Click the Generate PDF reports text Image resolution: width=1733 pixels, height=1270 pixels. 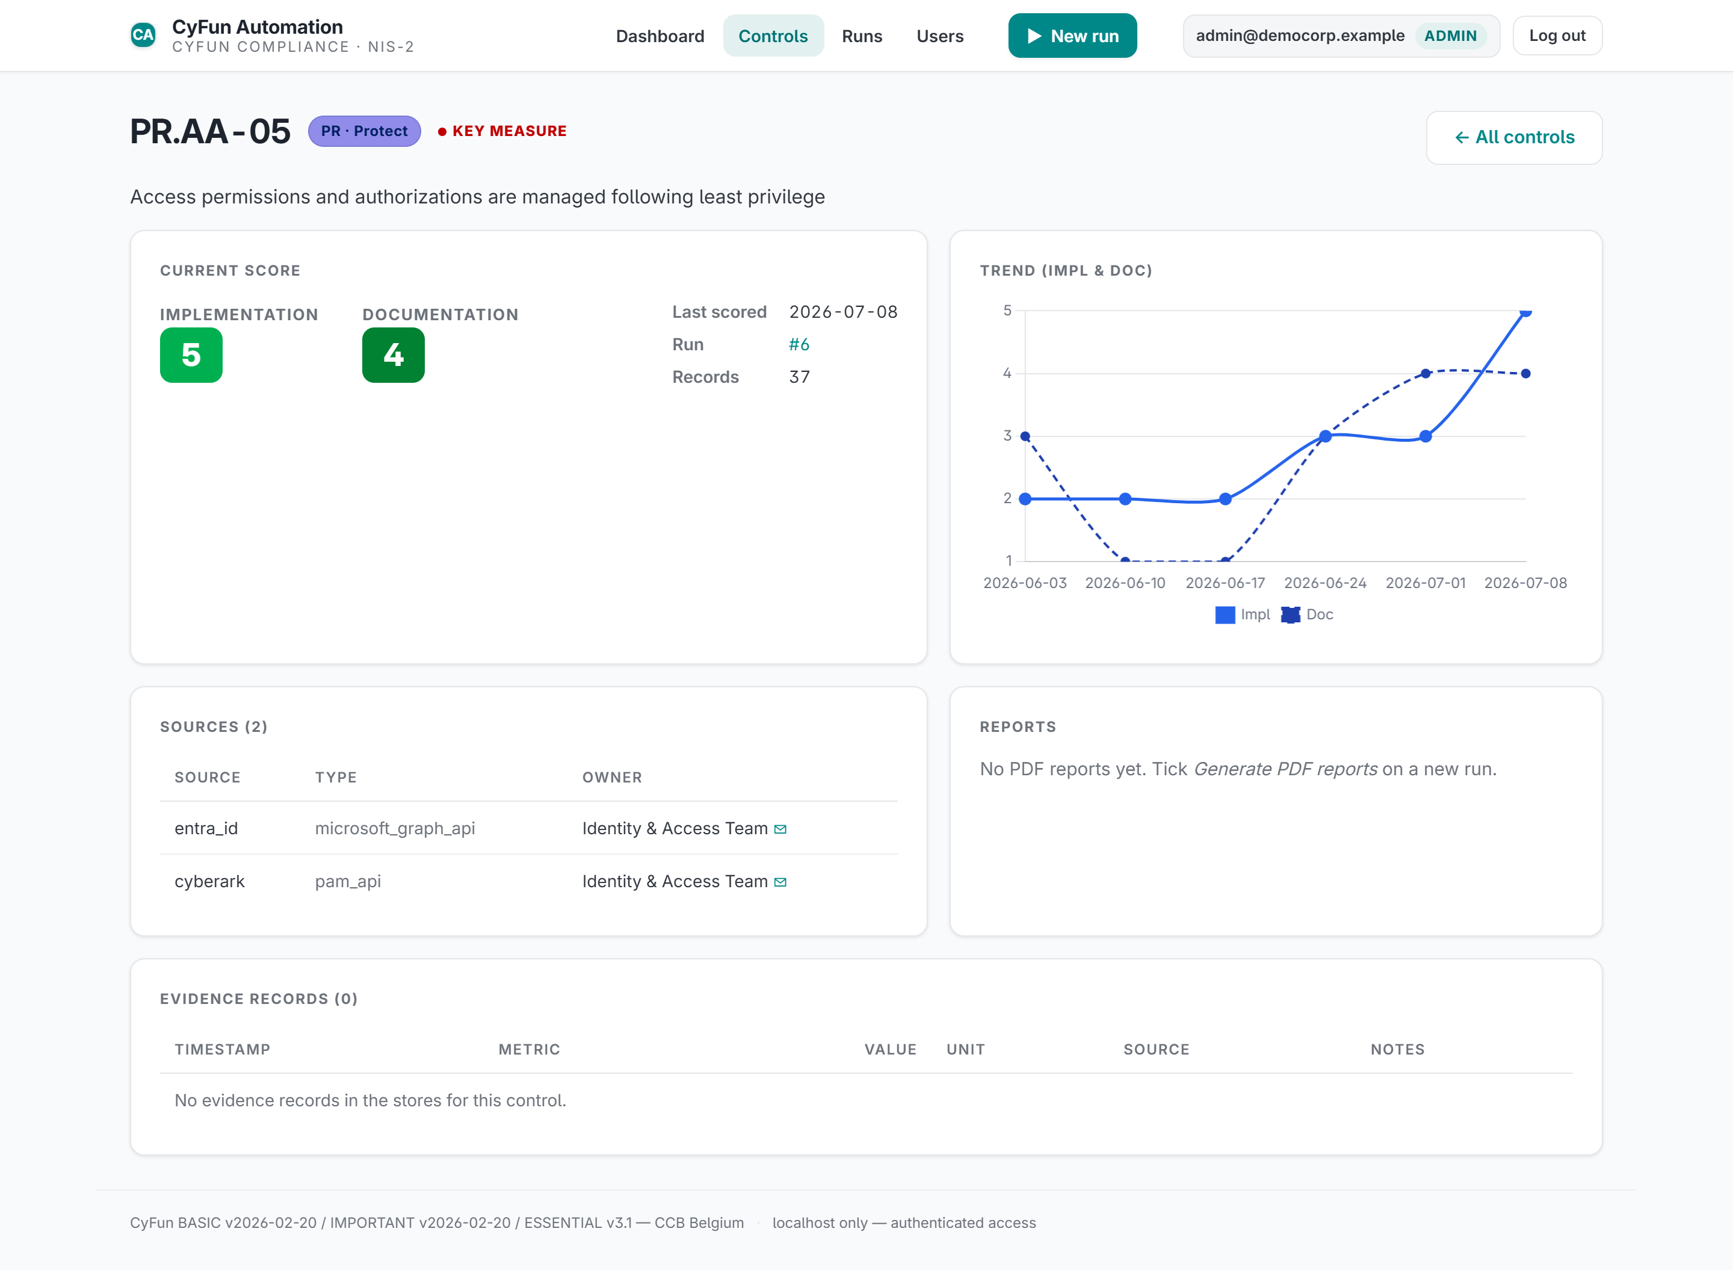1285,770
